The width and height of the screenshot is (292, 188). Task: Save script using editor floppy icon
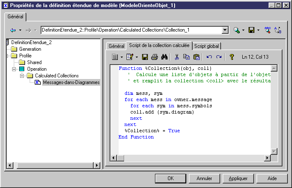pyautogui.click(x=145, y=57)
